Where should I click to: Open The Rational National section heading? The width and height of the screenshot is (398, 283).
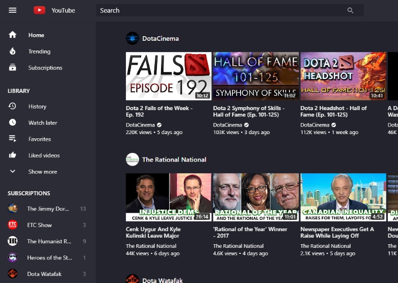click(174, 160)
